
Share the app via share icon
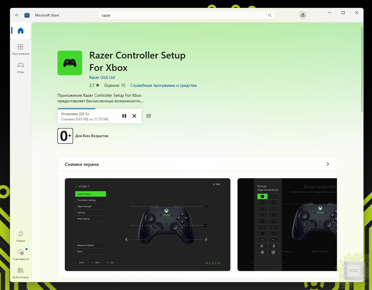[x=149, y=116]
